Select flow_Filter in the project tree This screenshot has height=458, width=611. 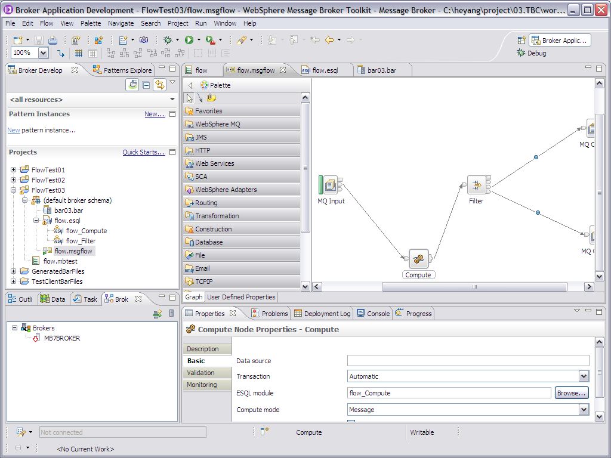click(x=81, y=241)
